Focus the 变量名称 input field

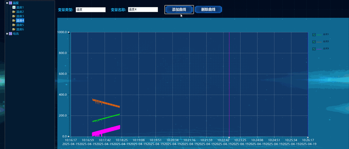[x=143, y=10]
